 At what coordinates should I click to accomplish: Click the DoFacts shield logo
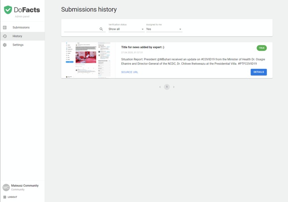pos(8,10)
